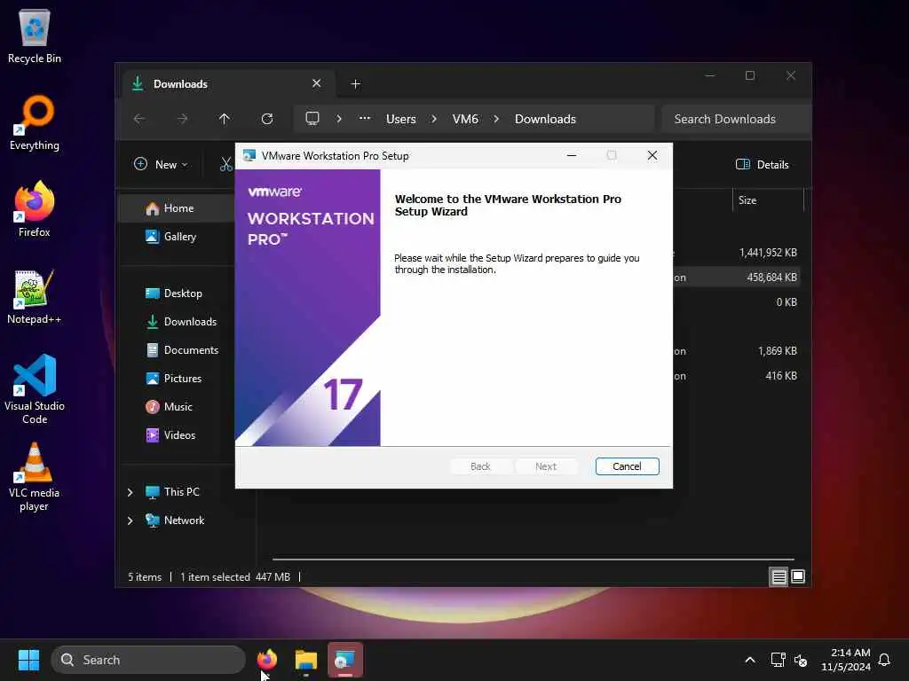
Task: Select the file row sized 1,441,952 KB
Action: pyautogui.click(x=736, y=253)
